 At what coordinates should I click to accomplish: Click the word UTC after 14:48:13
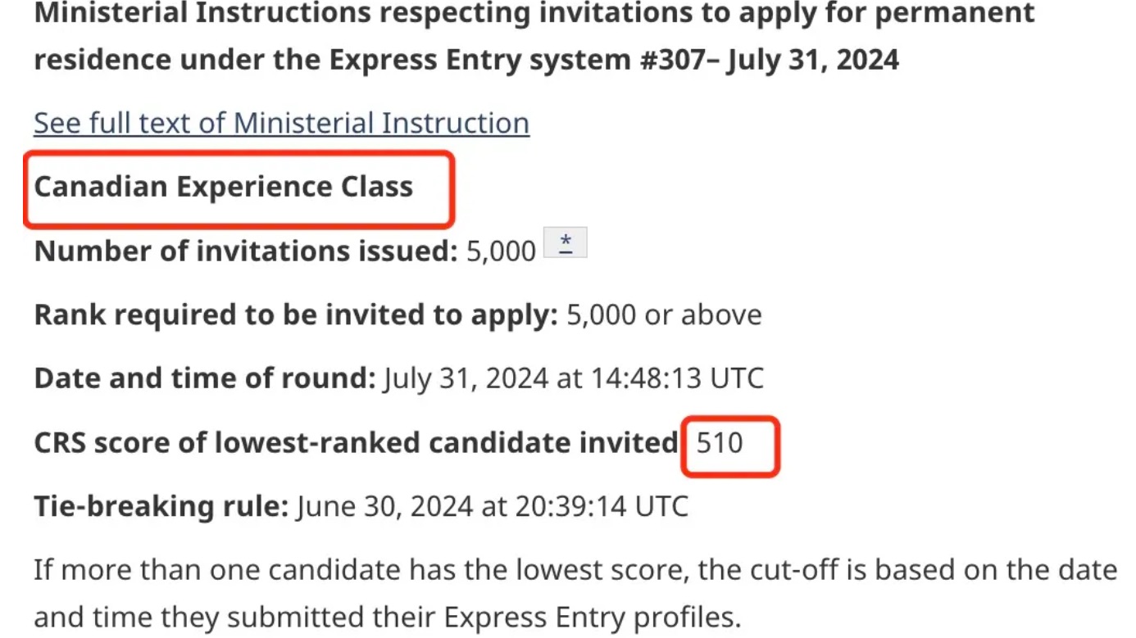pos(736,378)
